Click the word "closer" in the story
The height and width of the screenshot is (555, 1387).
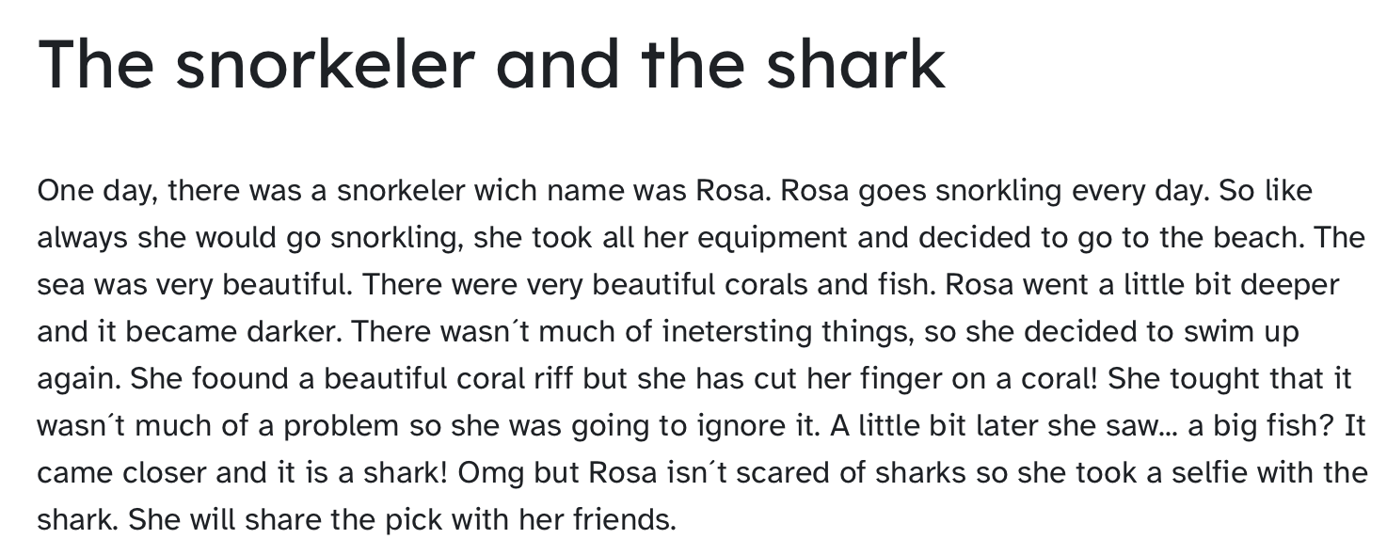(165, 472)
